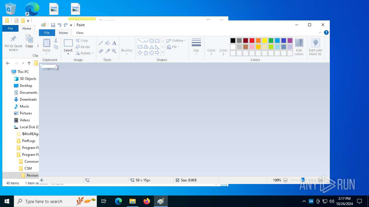The width and height of the screenshot is (369, 207).
Task: Select the Eraser tool
Action: [x=101, y=51]
